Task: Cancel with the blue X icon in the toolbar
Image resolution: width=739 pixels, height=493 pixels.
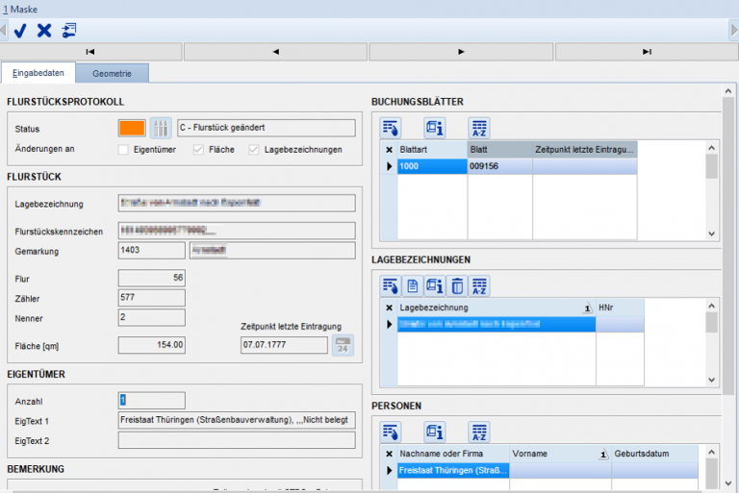Action: (44, 31)
